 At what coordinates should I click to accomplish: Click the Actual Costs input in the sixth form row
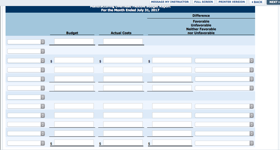[x=123, y=88]
